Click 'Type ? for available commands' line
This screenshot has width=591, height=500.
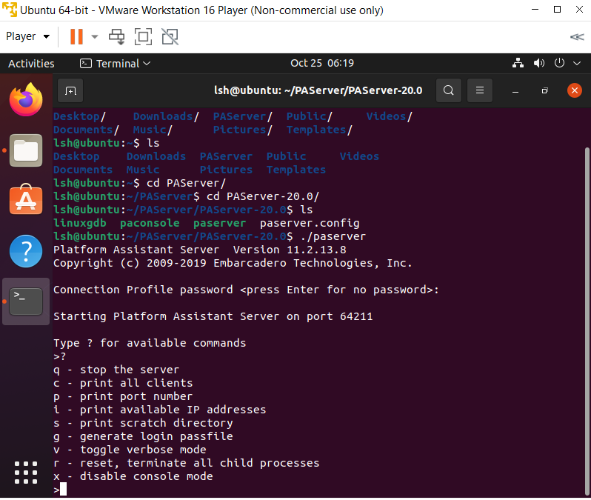[150, 343]
